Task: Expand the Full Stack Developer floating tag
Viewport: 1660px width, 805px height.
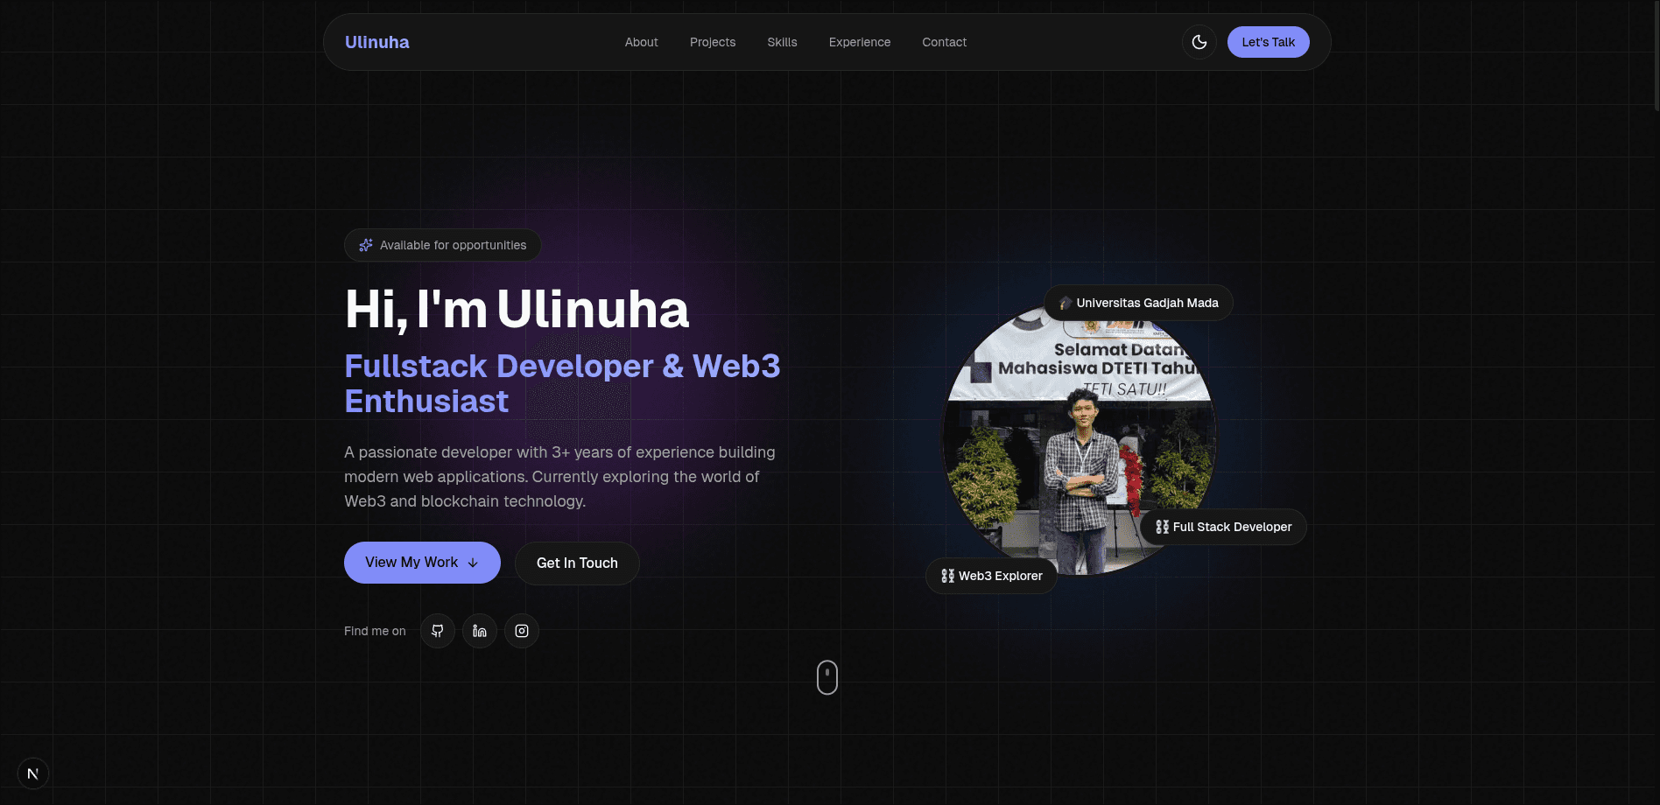Action: pyautogui.click(x=1223, y=526)
